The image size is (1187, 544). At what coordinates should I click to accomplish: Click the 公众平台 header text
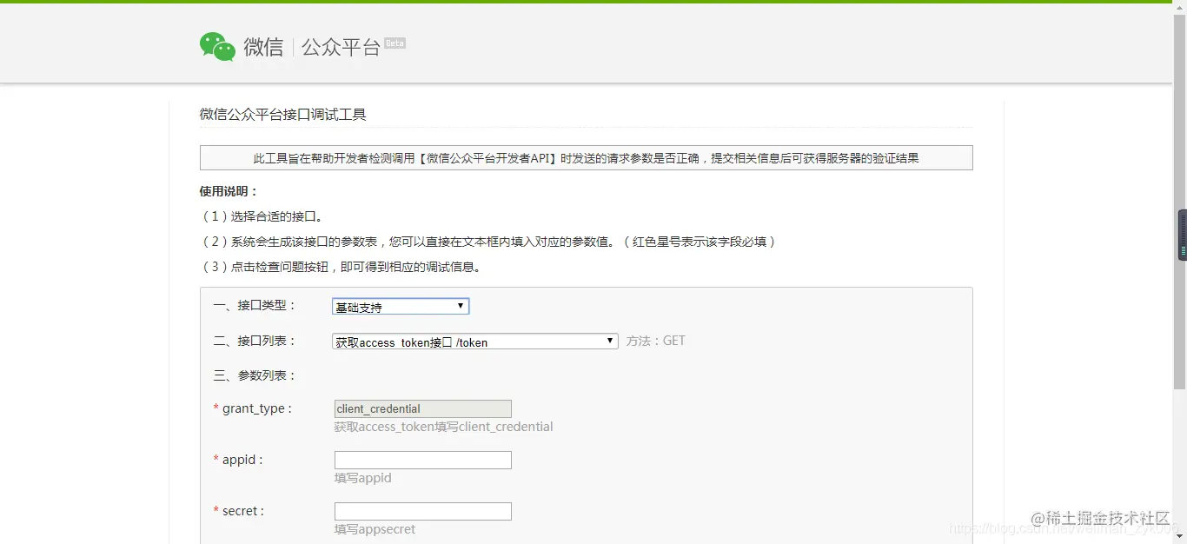point(341,48)
